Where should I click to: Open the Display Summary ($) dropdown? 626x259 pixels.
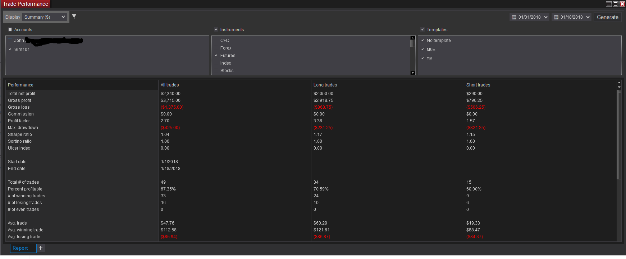pyautogui.click(x=45, y=17)
